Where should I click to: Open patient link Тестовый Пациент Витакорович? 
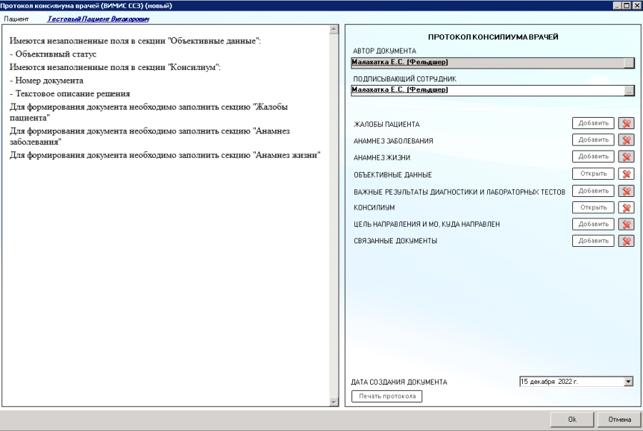pyautogui.click(x=98, y=19)
